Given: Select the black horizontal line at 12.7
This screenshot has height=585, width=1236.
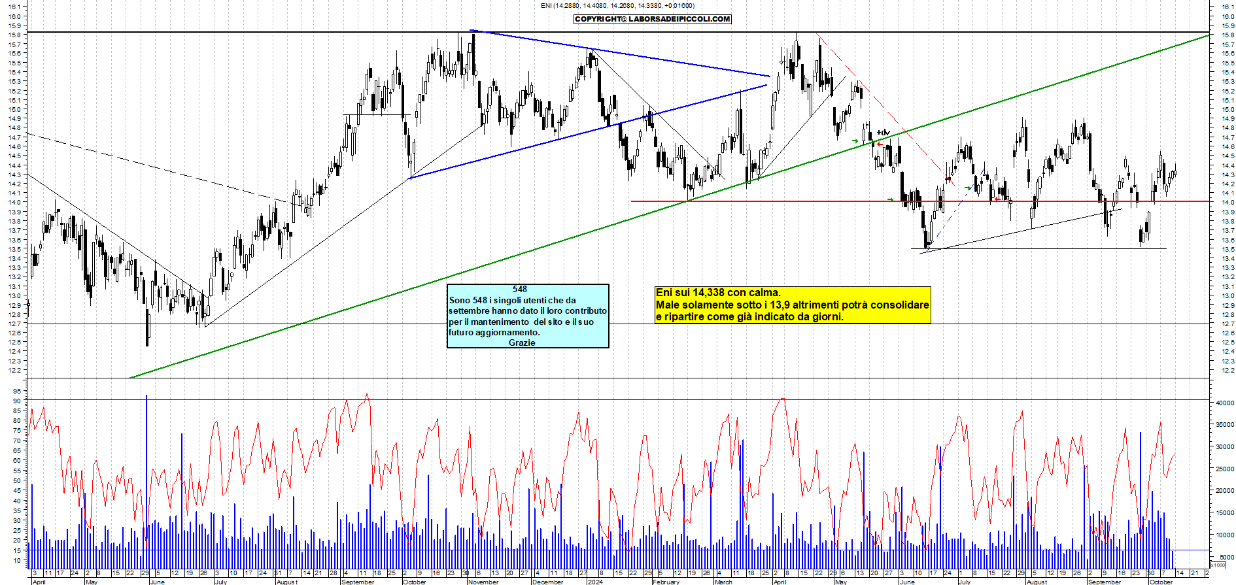Looking at the screenshot, I should point(618,324).
